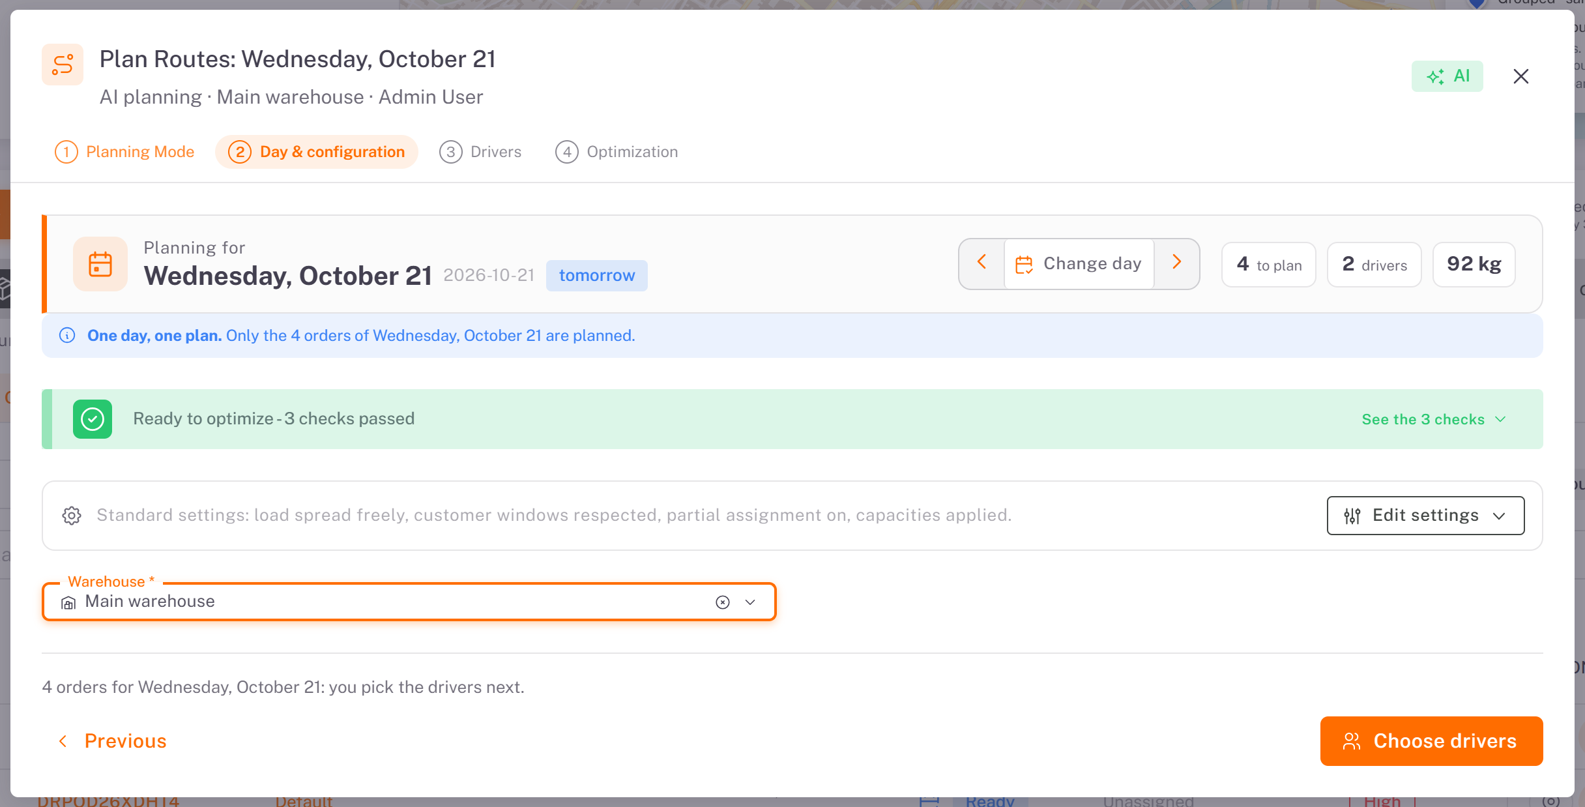
Task: Go to next day arrow
Action: point(1176,263)
